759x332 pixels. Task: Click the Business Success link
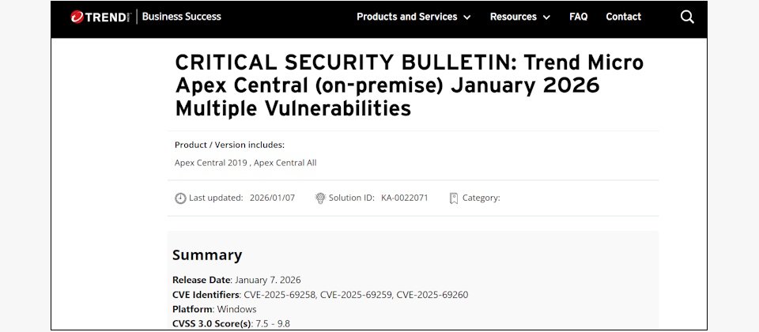[181, 17]
